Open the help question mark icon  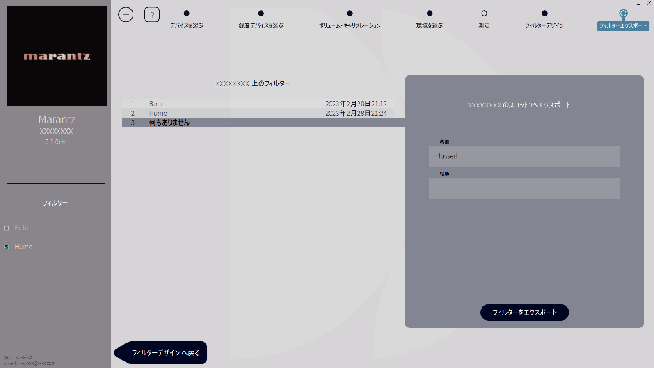click(152, 14)
